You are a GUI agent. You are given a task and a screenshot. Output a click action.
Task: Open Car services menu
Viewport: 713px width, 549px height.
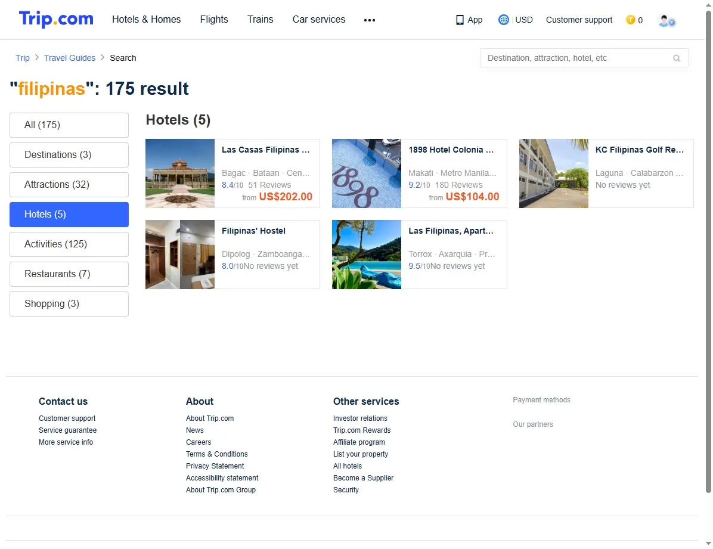click(319, 20)
